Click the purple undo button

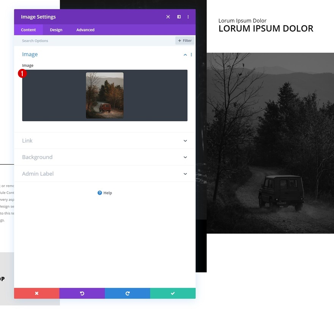pyautogui.click(x=82, y=293)
